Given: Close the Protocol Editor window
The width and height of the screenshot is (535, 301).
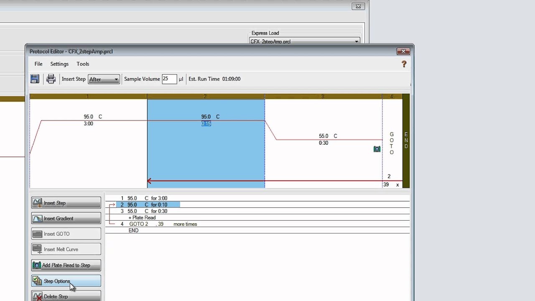Looking at the screenshot, I should [x=403, y=51].
